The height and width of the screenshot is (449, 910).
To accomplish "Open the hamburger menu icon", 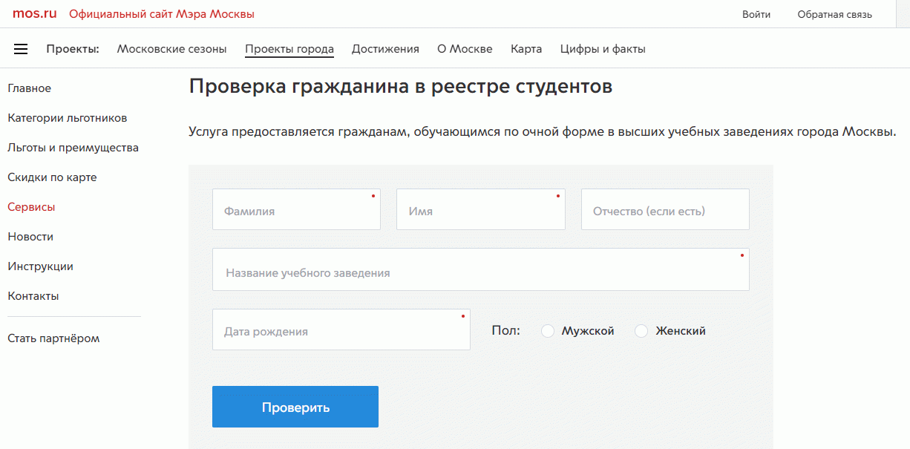I will 21,49.
